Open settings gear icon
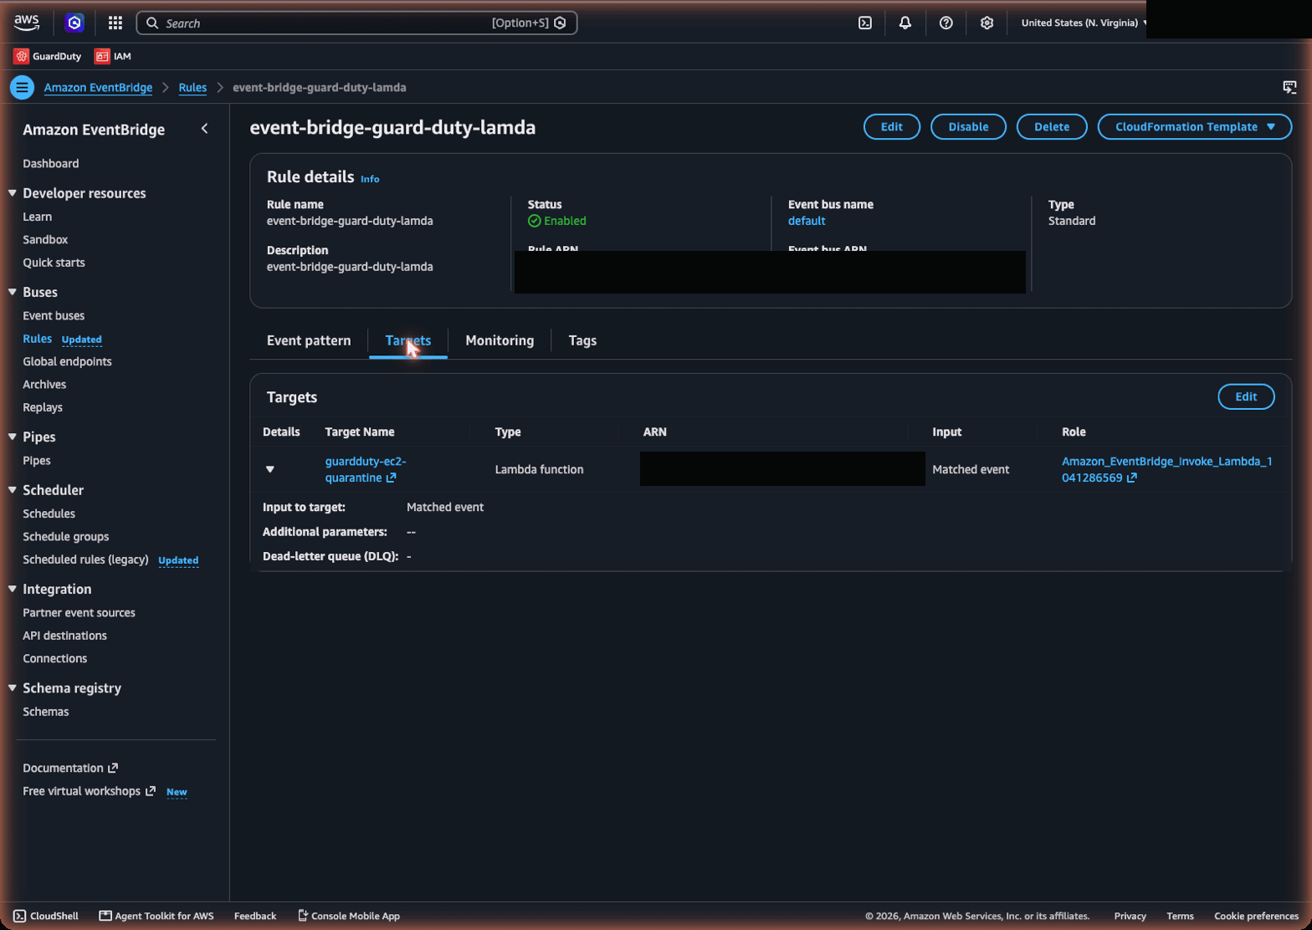The width and height of the screenshot is (1312, 930). point(987,23)
